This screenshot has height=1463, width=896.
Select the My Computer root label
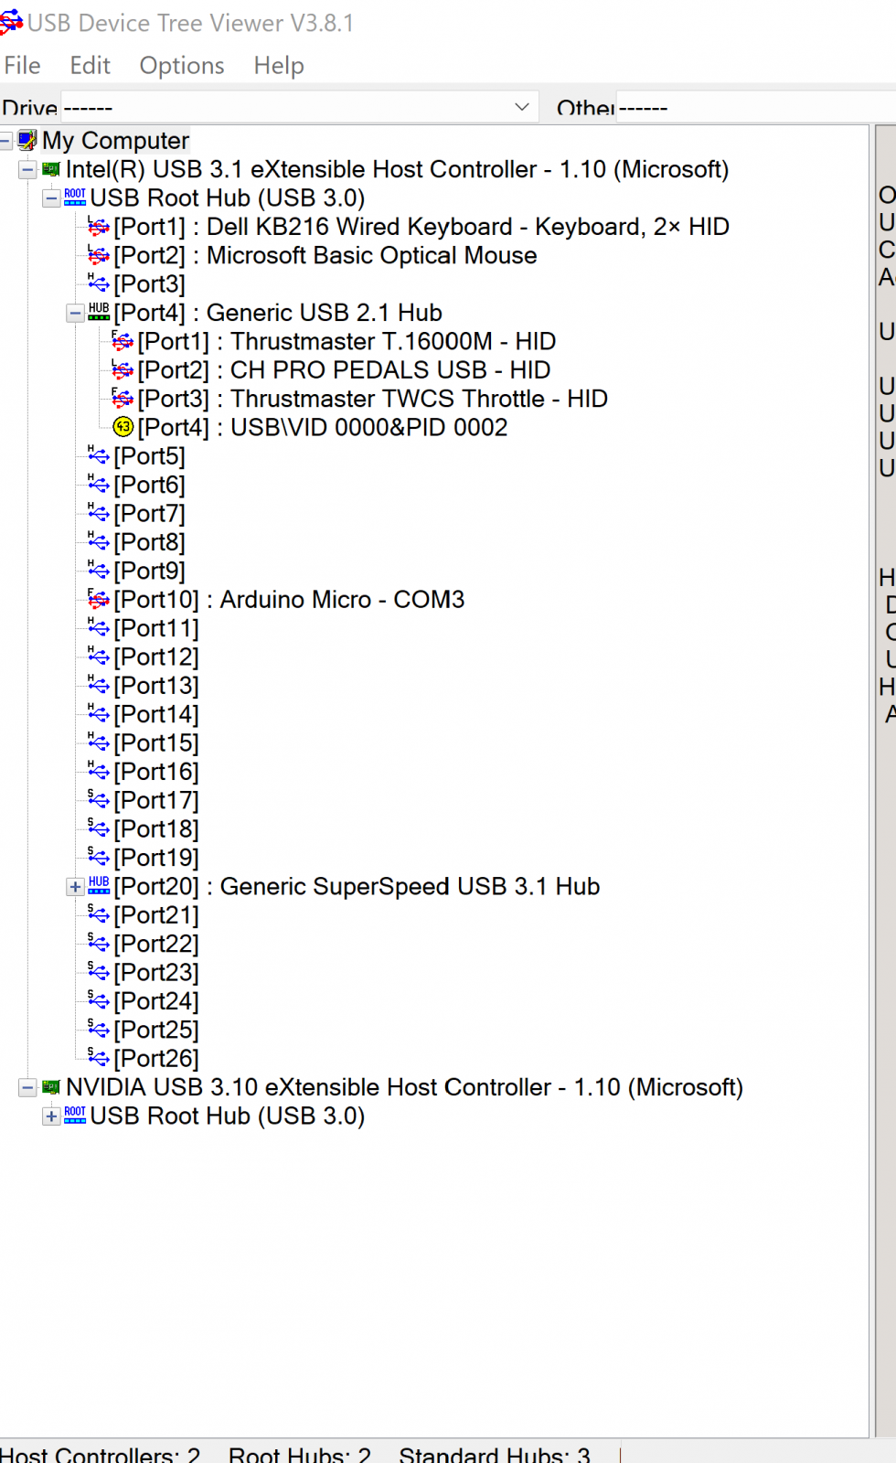(x=116, y=140)
